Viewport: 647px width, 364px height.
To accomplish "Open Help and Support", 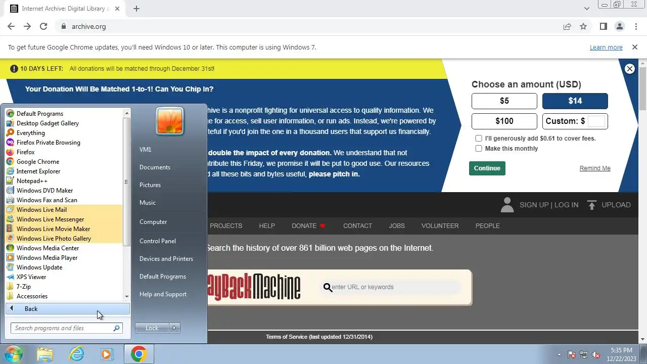I will point(163,294).
